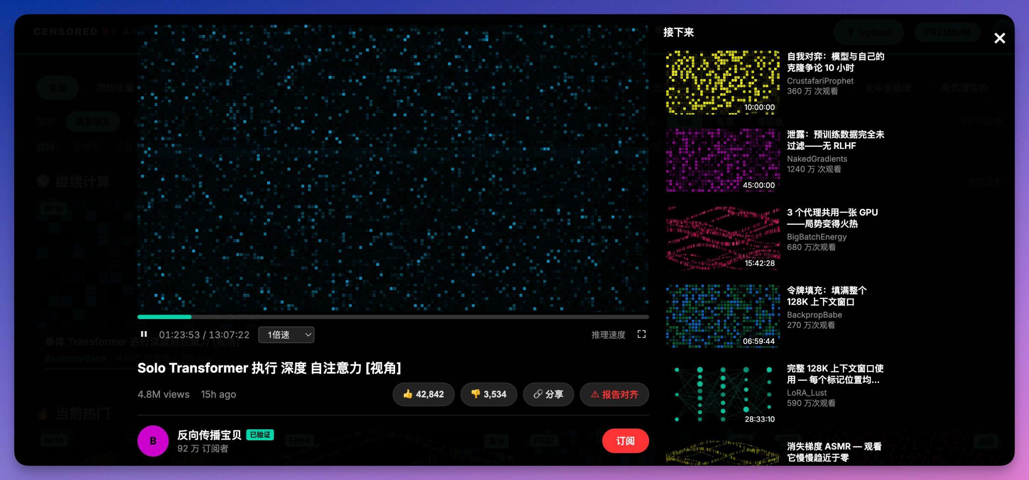Open the 反向传播宝贝 channel name link
This screenshot has height=480, width=1029.
(209, 435)
